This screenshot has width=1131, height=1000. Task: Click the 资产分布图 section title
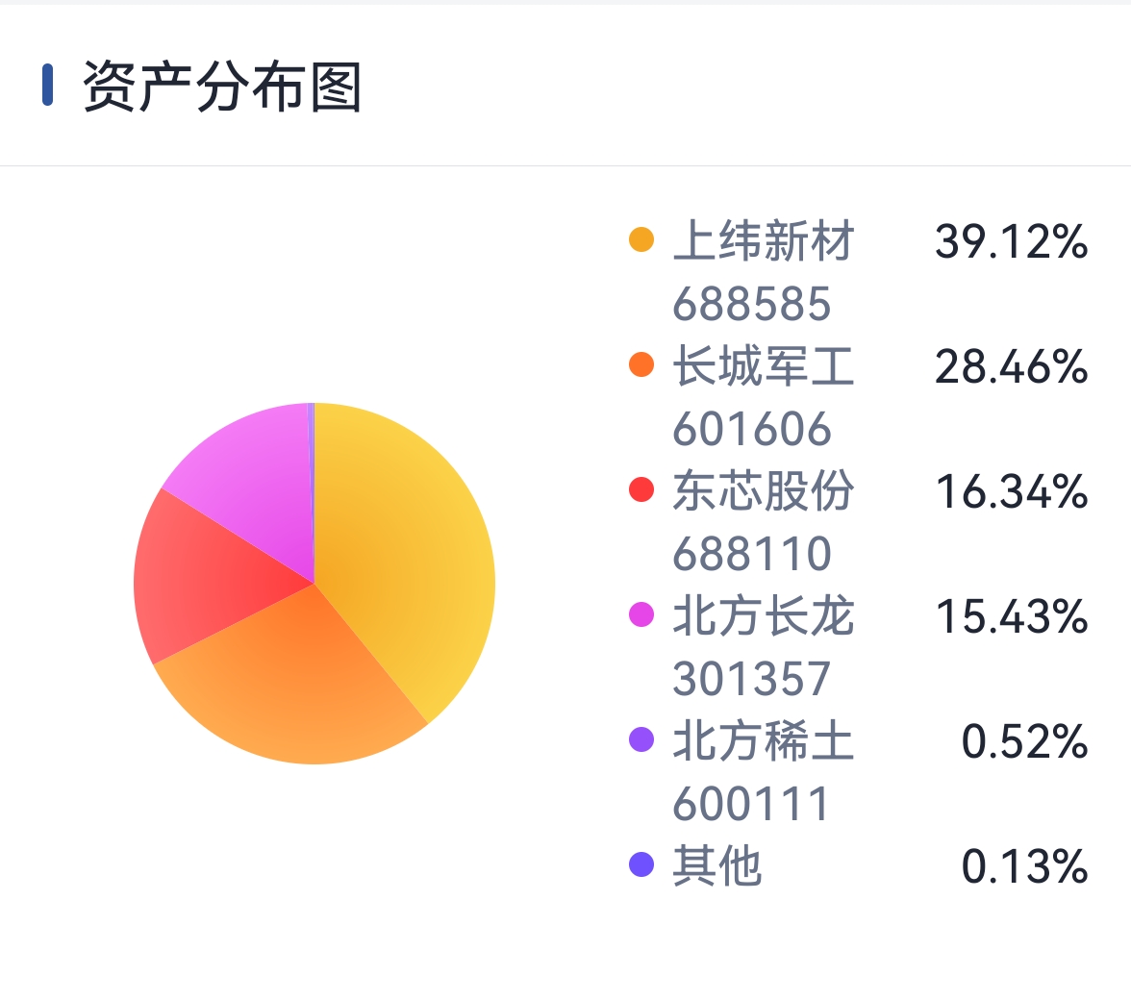click(222, 87)
